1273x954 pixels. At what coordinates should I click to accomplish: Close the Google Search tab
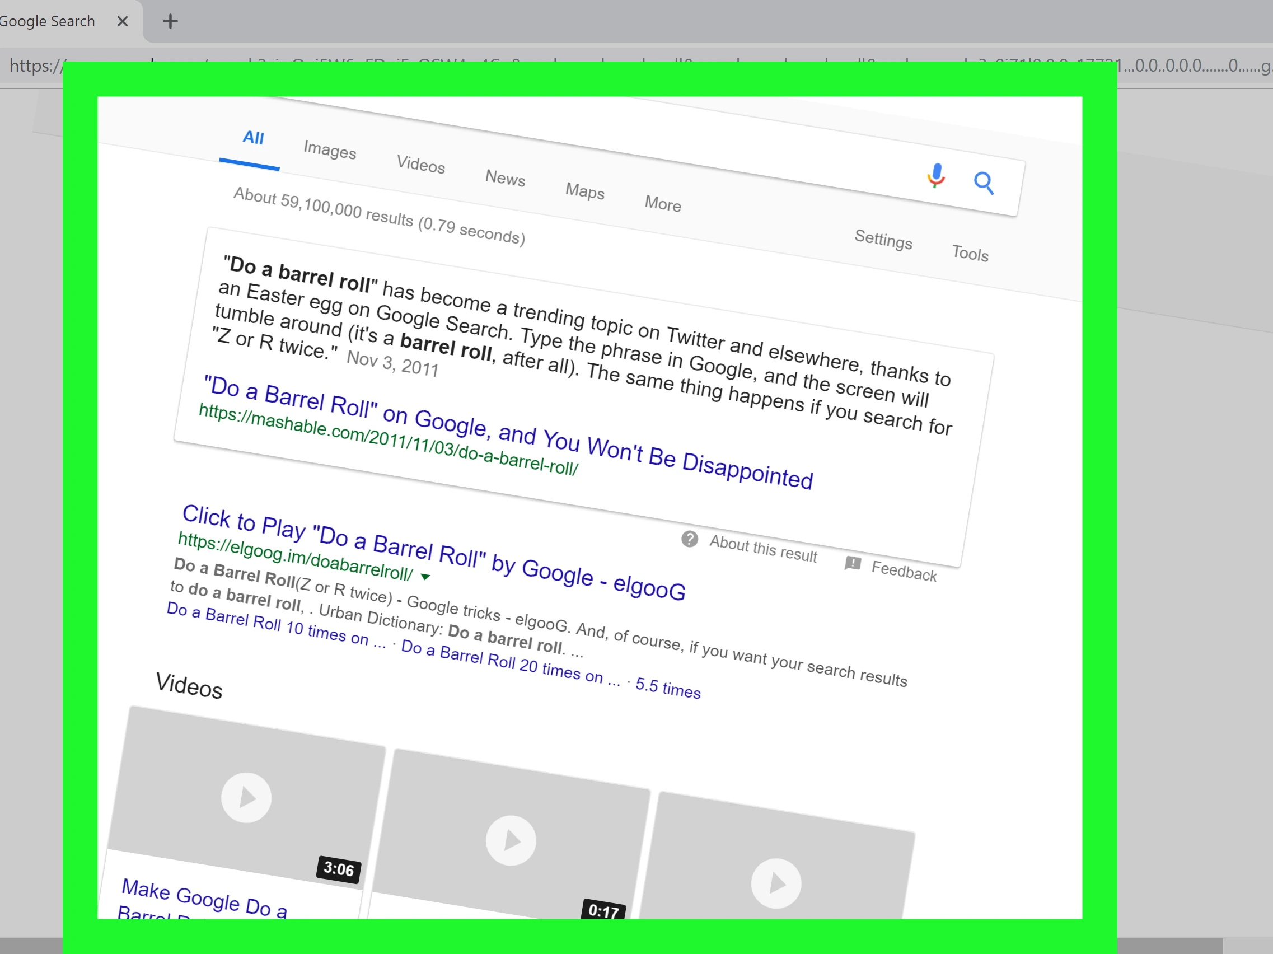[122, 22]
